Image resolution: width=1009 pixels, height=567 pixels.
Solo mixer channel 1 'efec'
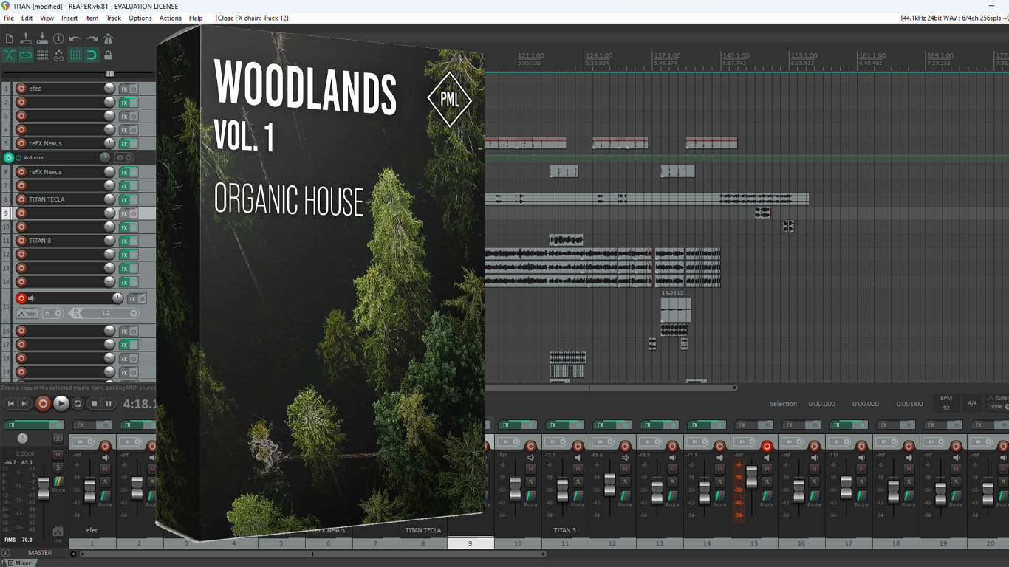click(x=105, y=482)
